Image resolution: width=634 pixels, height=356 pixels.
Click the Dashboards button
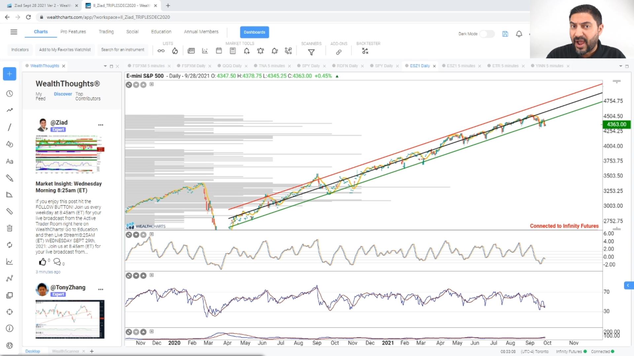pos(254,32)
